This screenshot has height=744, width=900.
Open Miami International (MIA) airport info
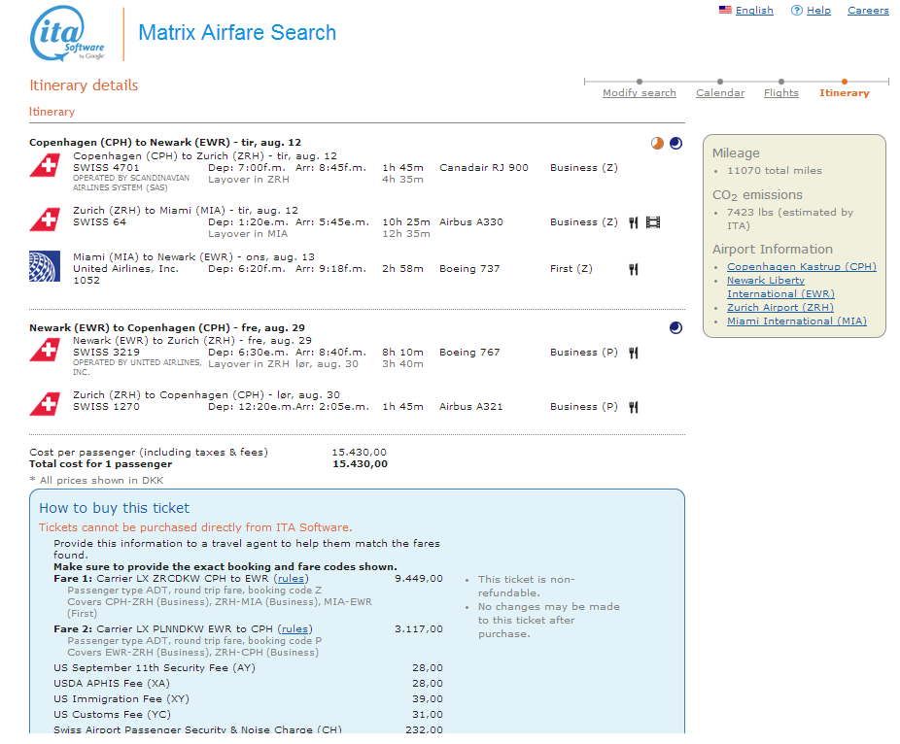coord(796,321)
